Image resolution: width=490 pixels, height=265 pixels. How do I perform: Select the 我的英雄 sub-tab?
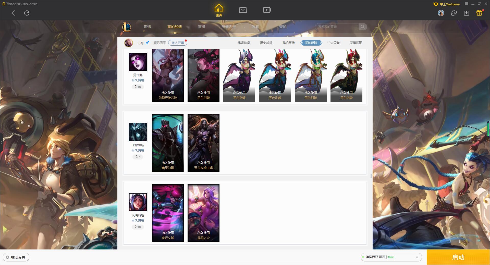(289, 43)
